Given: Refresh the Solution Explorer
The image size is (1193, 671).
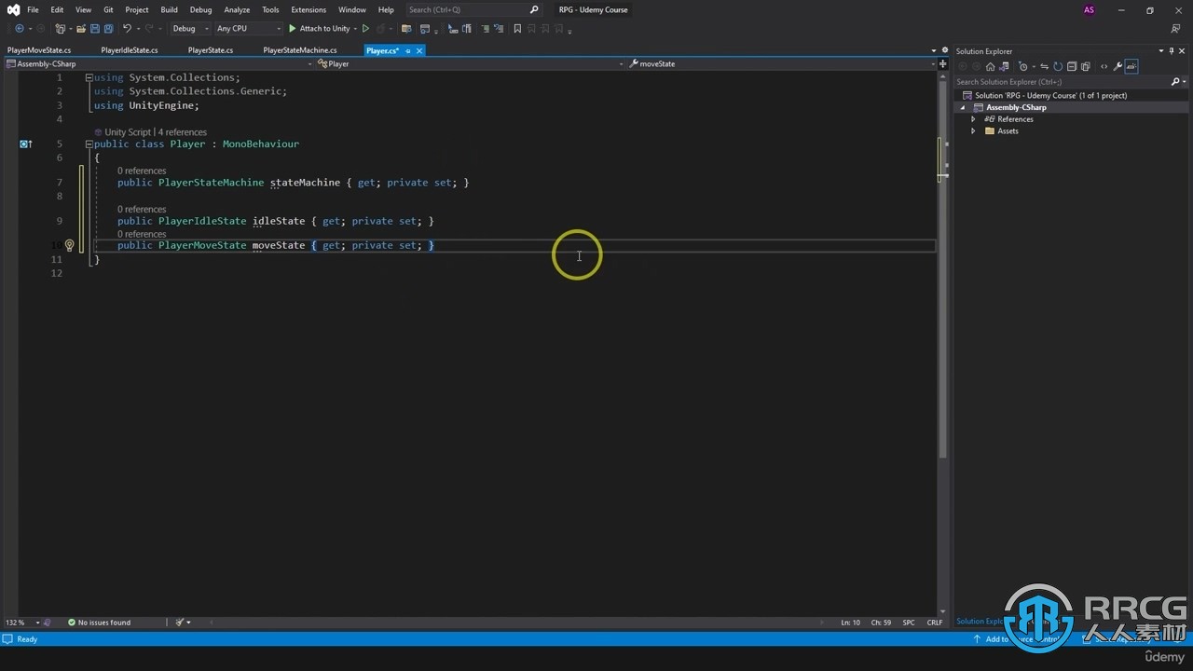Looking at the screenshot, I should pyautogui.click(x=1058, y=66).
